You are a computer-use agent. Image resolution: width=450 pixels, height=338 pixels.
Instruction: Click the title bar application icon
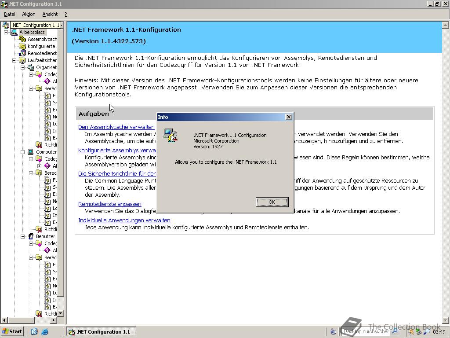tap(4, 4)
